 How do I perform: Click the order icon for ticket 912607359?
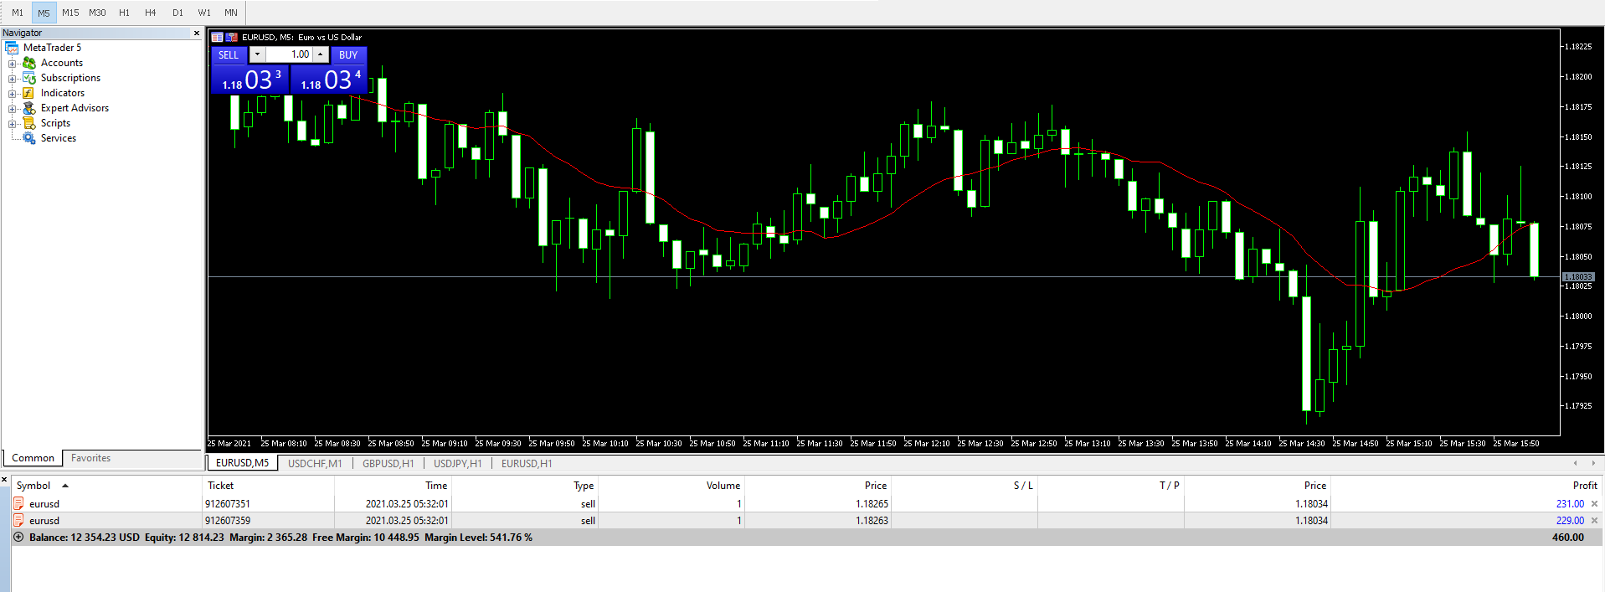[18, 521]
